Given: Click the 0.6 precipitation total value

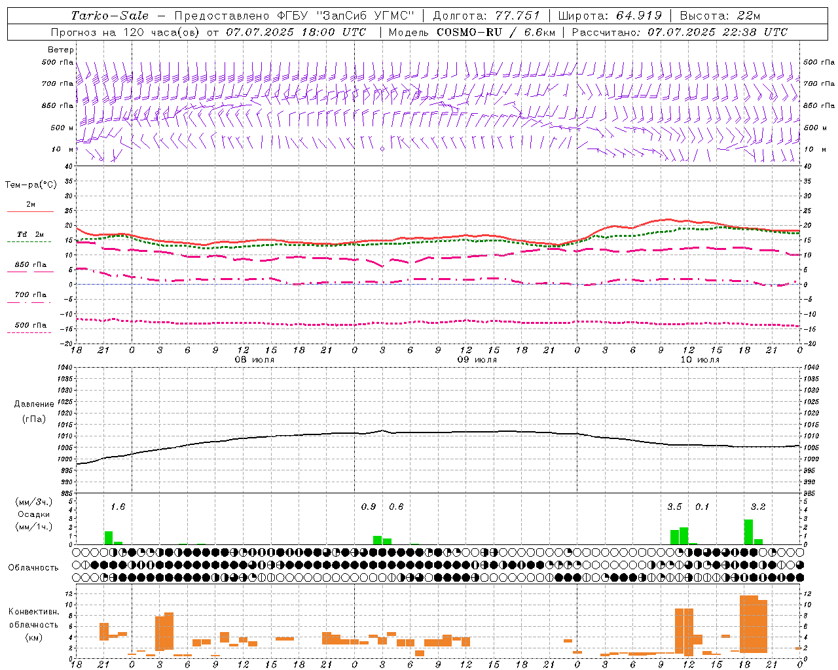Looking at the screenshot, I should pos(396,506).
